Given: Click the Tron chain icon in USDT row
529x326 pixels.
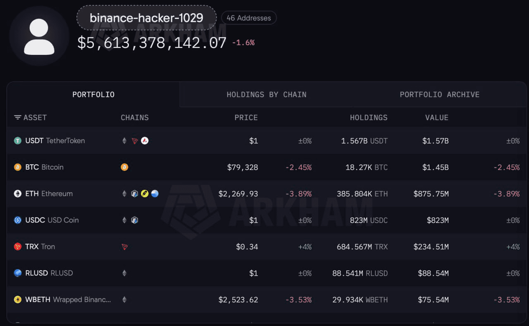Looking at the screenshot, I should coord(134,141).
